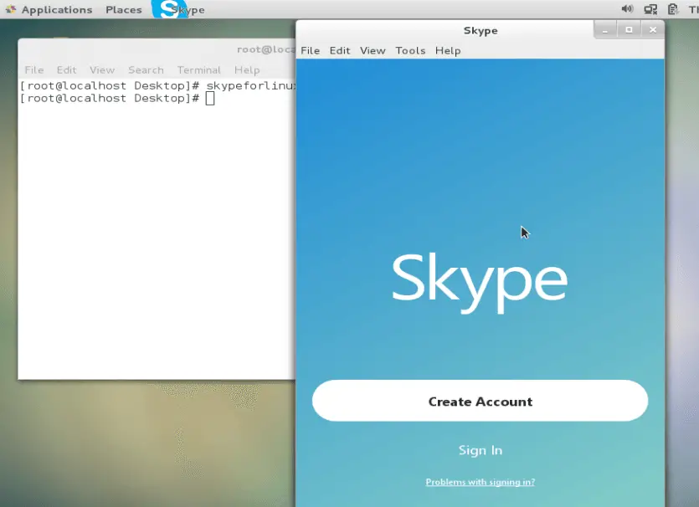This screenshot has width=699, height=507.
Task: Click the large Skype logo text
Action: coord(480,283)
